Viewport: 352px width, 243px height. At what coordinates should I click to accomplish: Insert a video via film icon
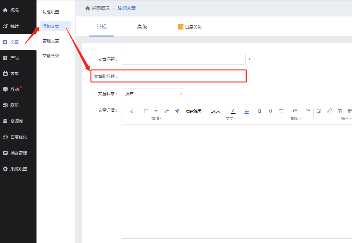(x=340, y=111)
